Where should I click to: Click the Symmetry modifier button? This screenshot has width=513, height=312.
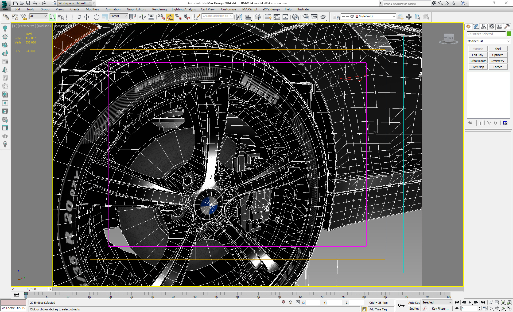pyautogui.click(x=498, y=61)
